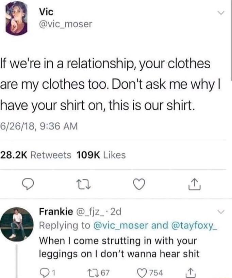232x278 pixels.
Task: Open @vic_moser mention in reply
Action: (120, 226)
